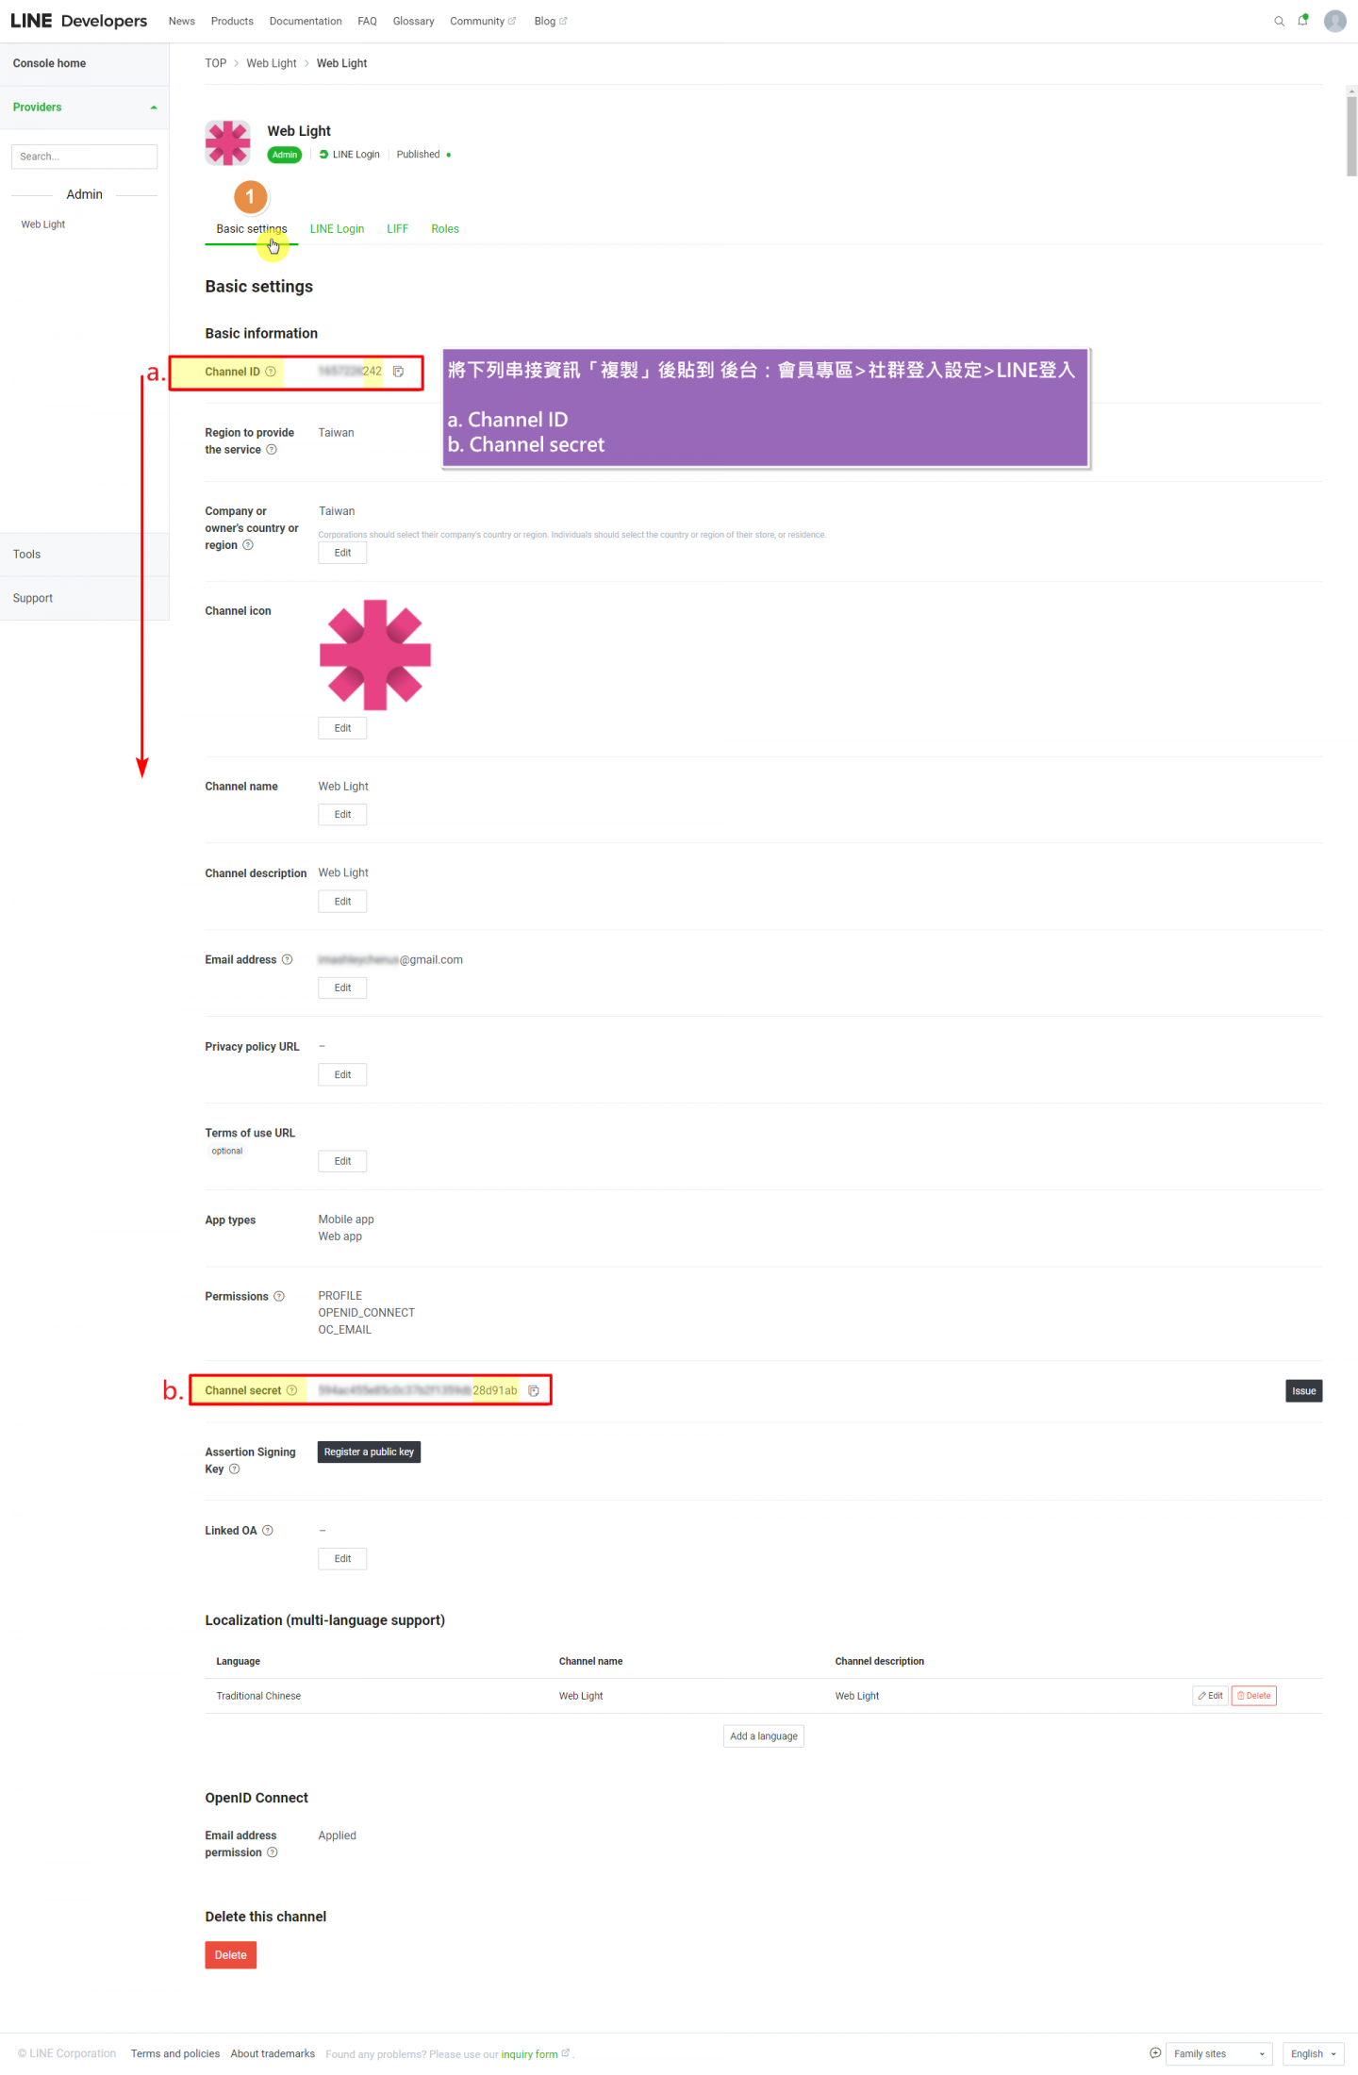Switch to the LINE Login tab
This screenshot has width=1358, height=2075.
[337, 229]
